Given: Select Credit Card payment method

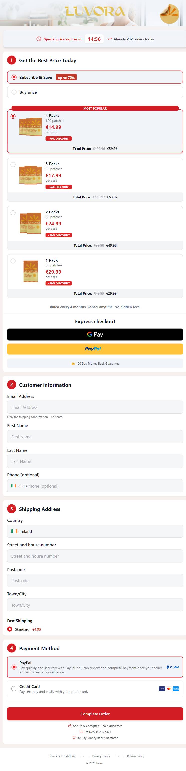Looking at the screenshot, I should click(x=95, y=689).
